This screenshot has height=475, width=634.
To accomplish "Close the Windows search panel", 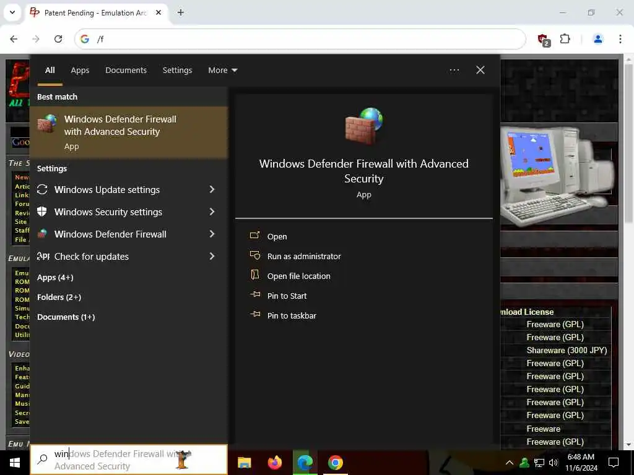I will [x=480, y=71].
